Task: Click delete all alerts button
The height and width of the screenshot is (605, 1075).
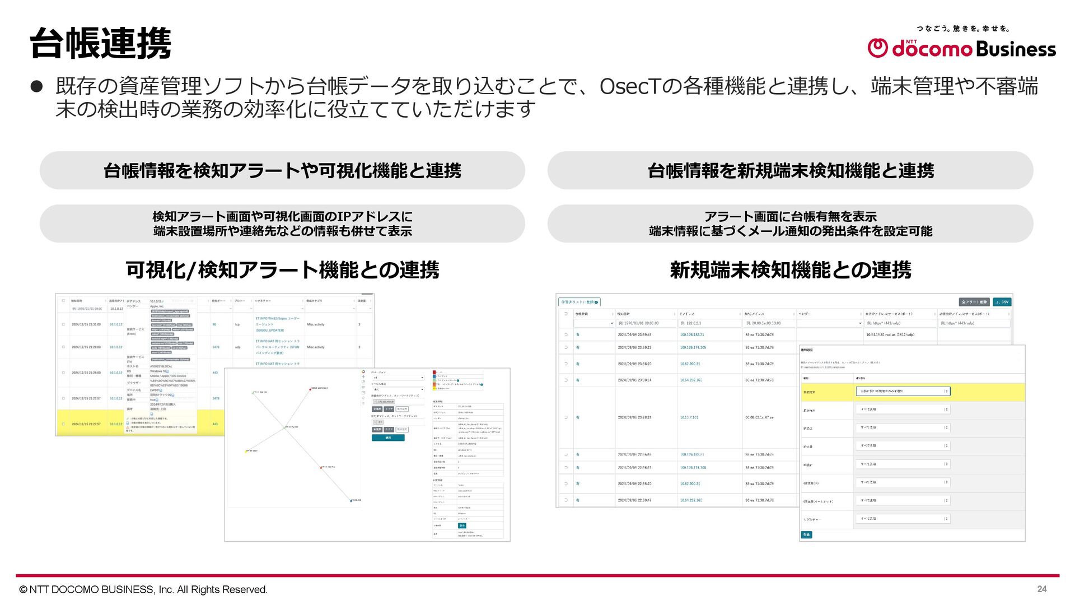Action: (974, 302)
